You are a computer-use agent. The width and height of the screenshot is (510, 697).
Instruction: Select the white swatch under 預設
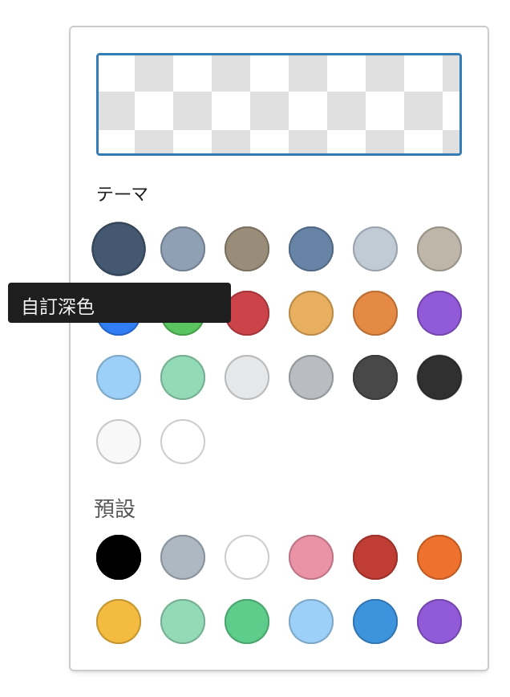click(247, 557)
